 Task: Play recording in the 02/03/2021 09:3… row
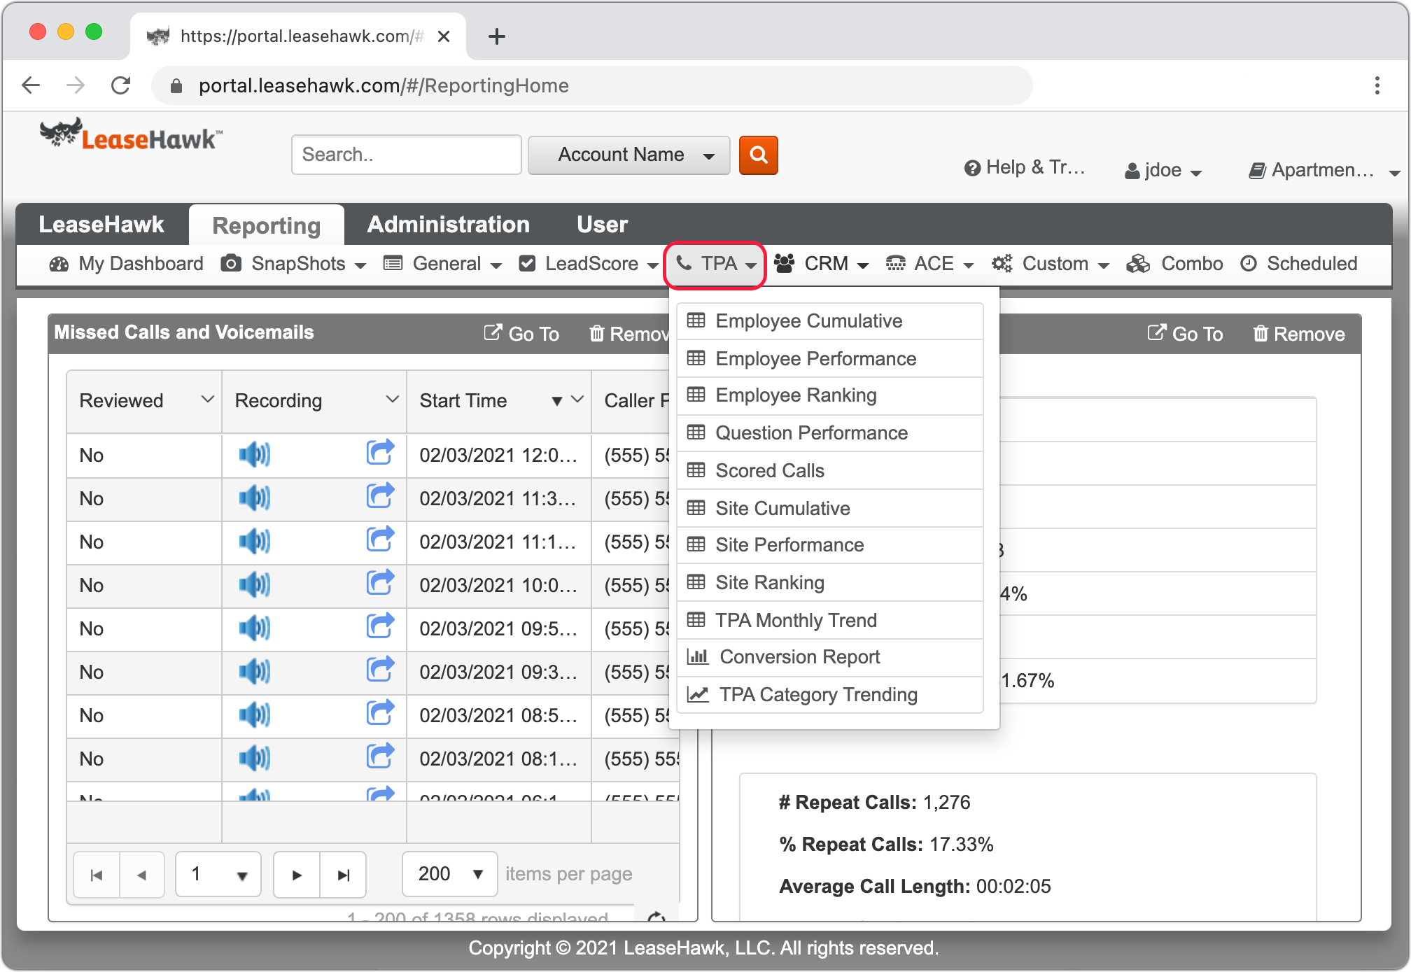tap(254, 672)
